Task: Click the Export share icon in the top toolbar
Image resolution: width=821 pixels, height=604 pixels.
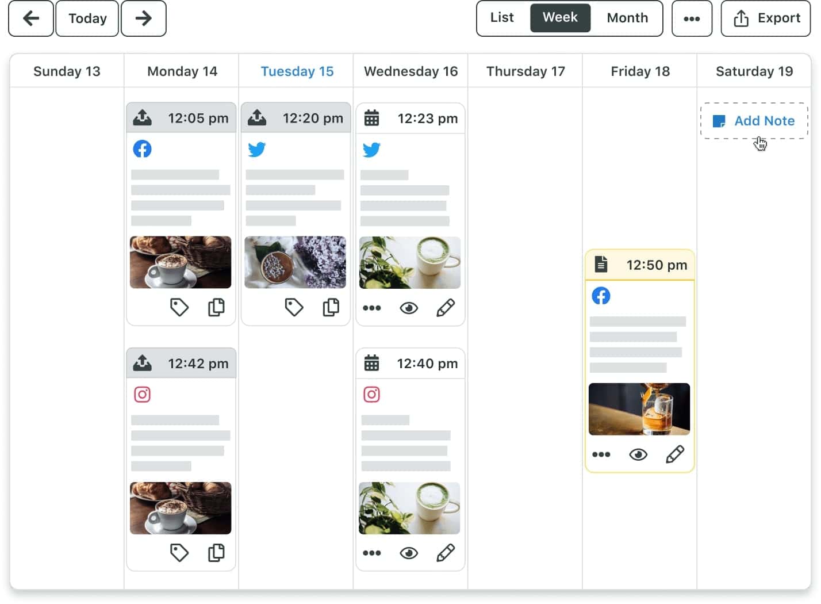Action: pyautogui.click(x=741, y=18)
